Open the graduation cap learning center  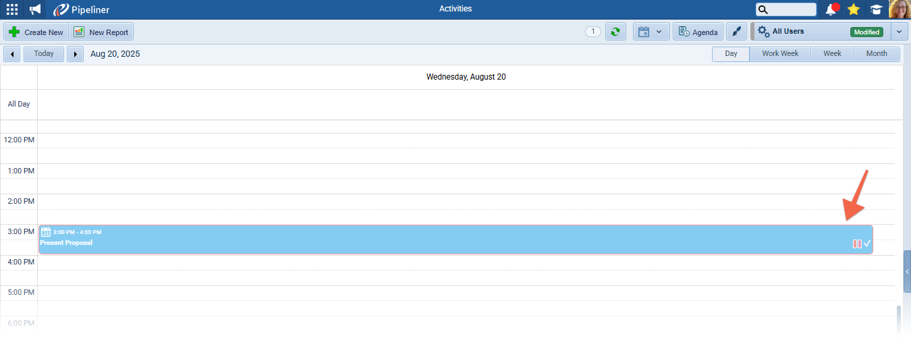click(876, 9)
